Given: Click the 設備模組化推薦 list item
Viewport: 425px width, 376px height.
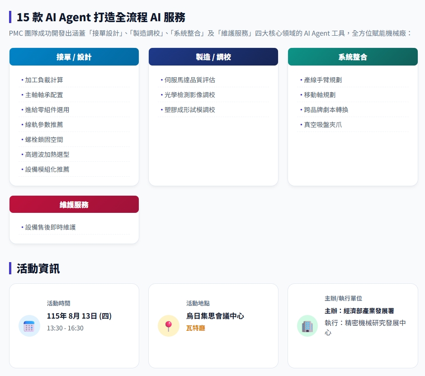Looking at the screenshot, I should (74, 169).
